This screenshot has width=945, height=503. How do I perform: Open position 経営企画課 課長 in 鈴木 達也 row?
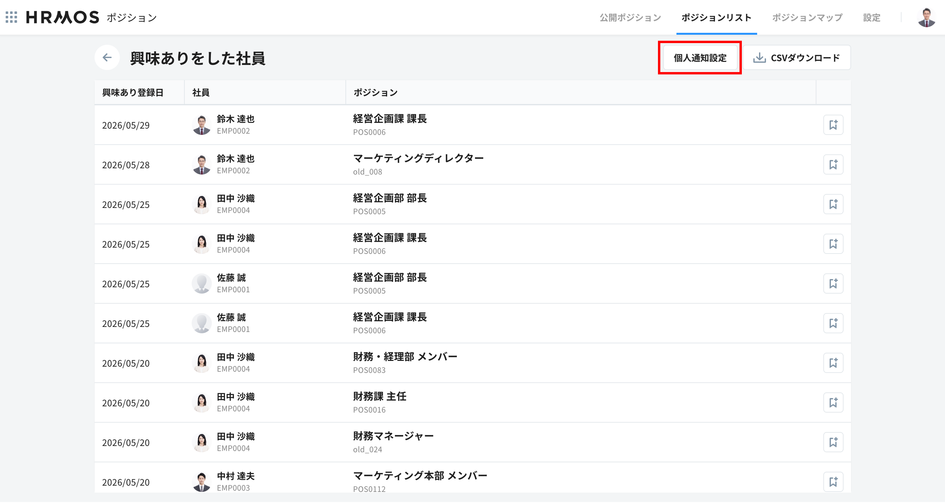389,119
